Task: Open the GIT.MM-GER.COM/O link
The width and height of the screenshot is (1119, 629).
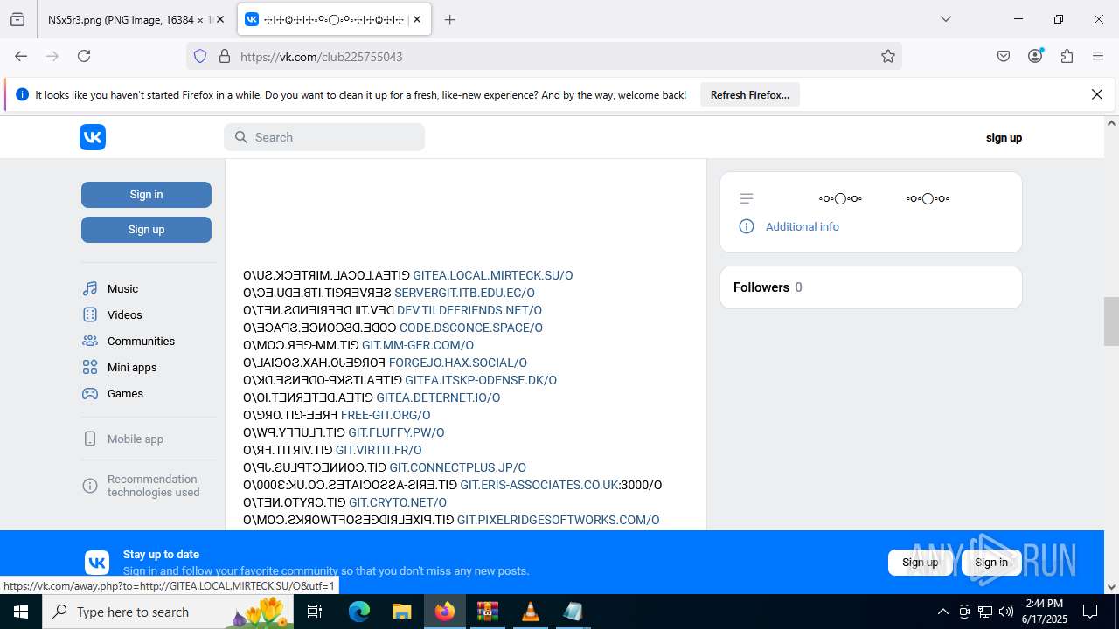Action: (x=418, y=345)
